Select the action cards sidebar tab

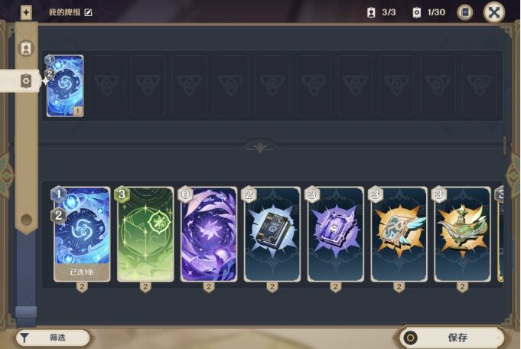click(x=26, y=81)
